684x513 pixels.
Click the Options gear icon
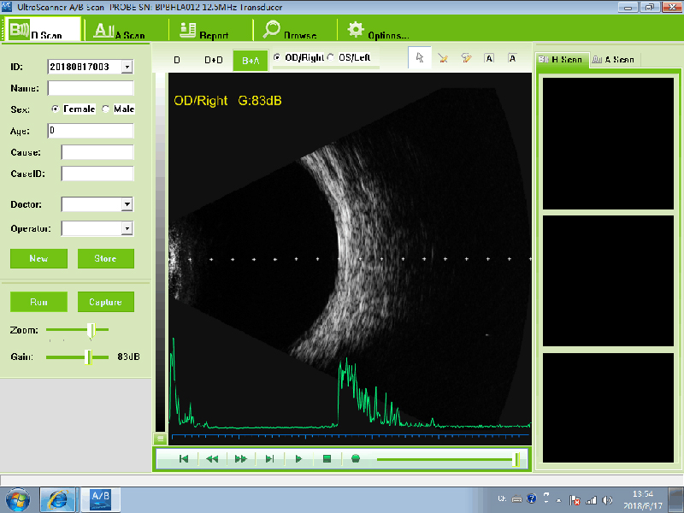[356, 29]
